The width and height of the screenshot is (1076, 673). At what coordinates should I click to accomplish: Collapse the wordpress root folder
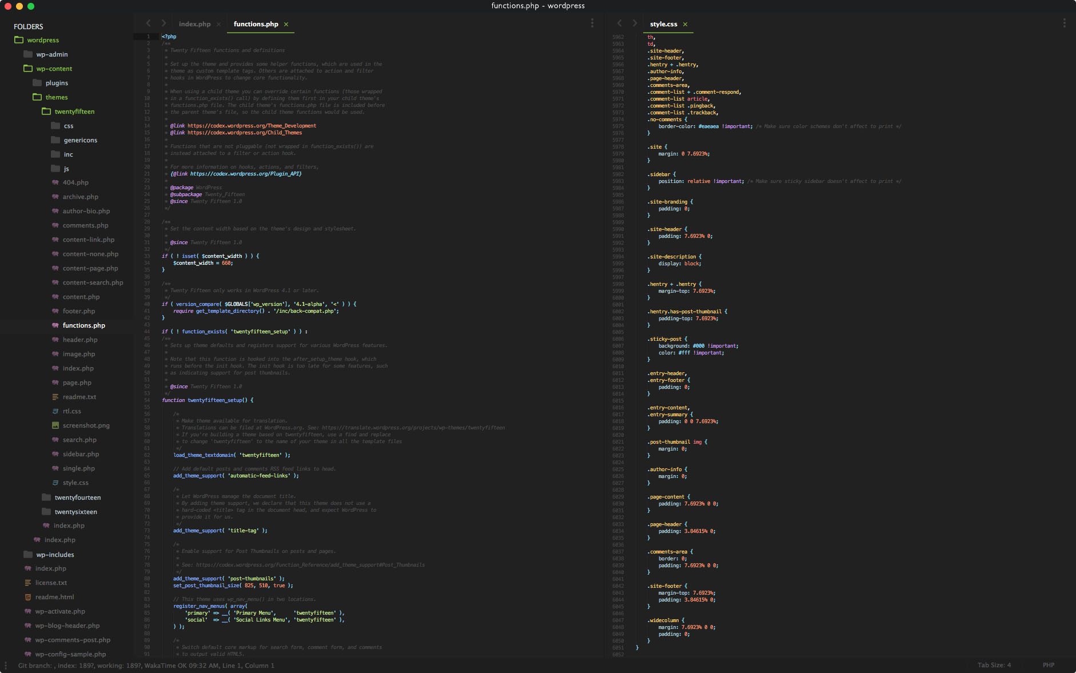click(19, 40)
